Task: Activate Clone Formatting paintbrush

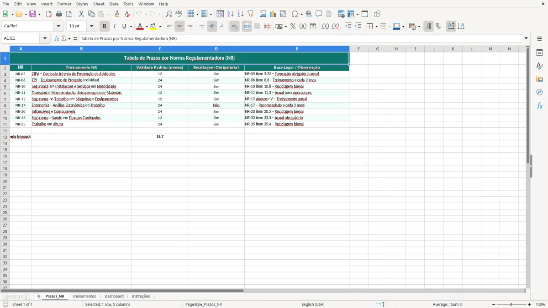Action: coord(117,14)
